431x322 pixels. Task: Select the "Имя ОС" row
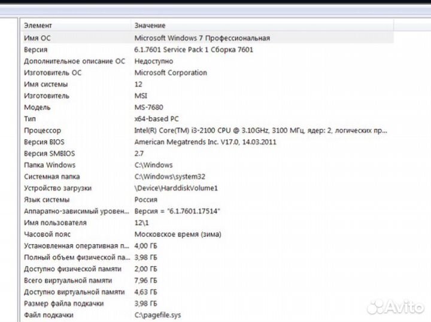(x=207, y=38)
